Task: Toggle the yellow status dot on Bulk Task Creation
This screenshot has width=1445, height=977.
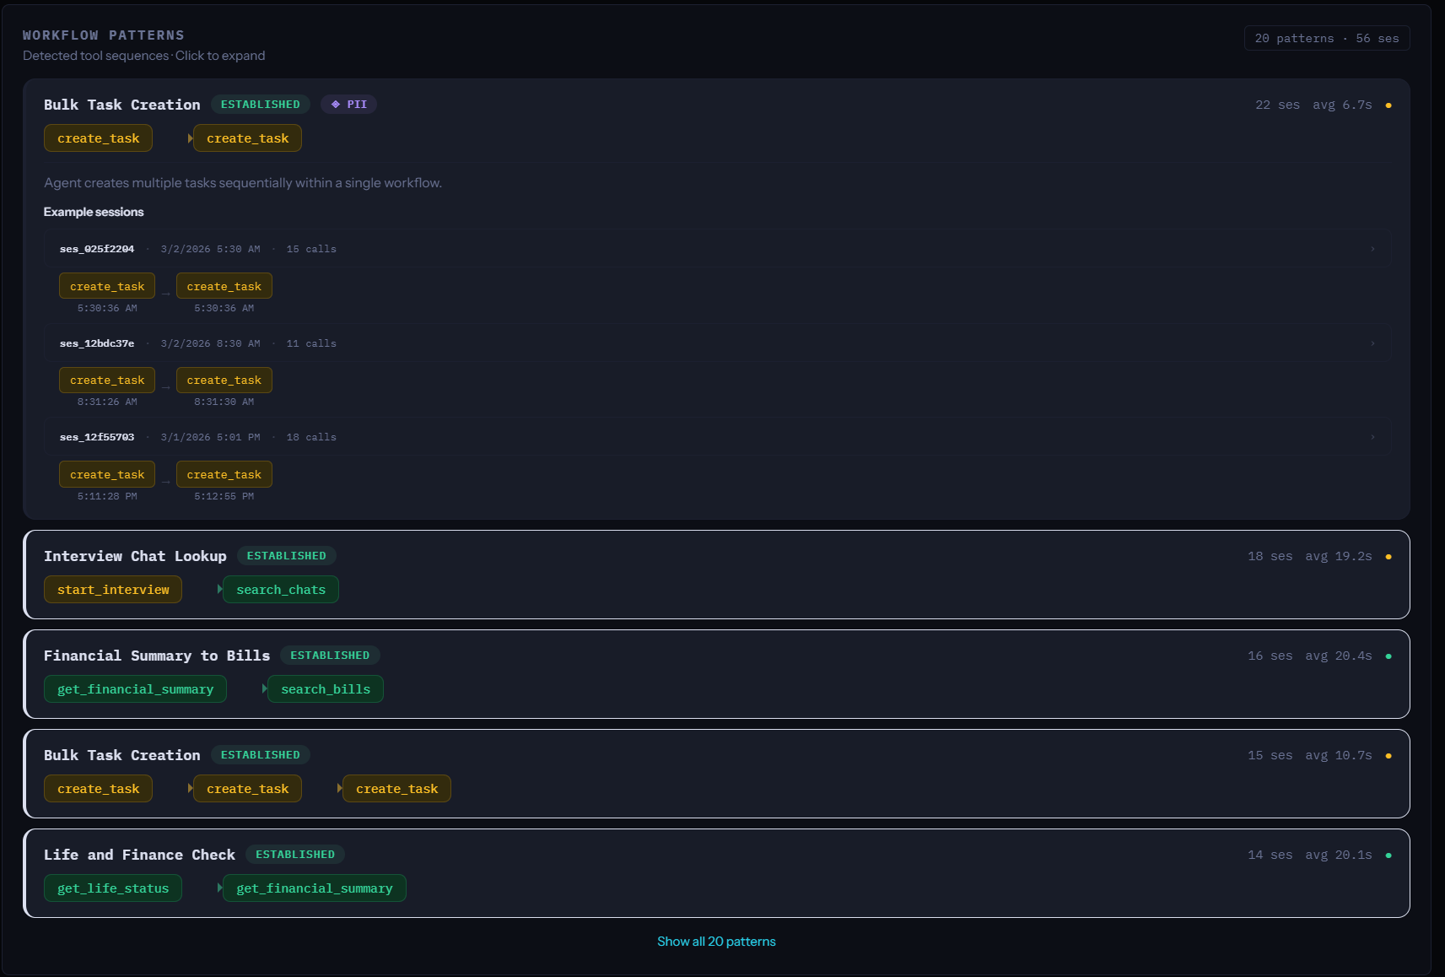Action: coord(1389,105)
